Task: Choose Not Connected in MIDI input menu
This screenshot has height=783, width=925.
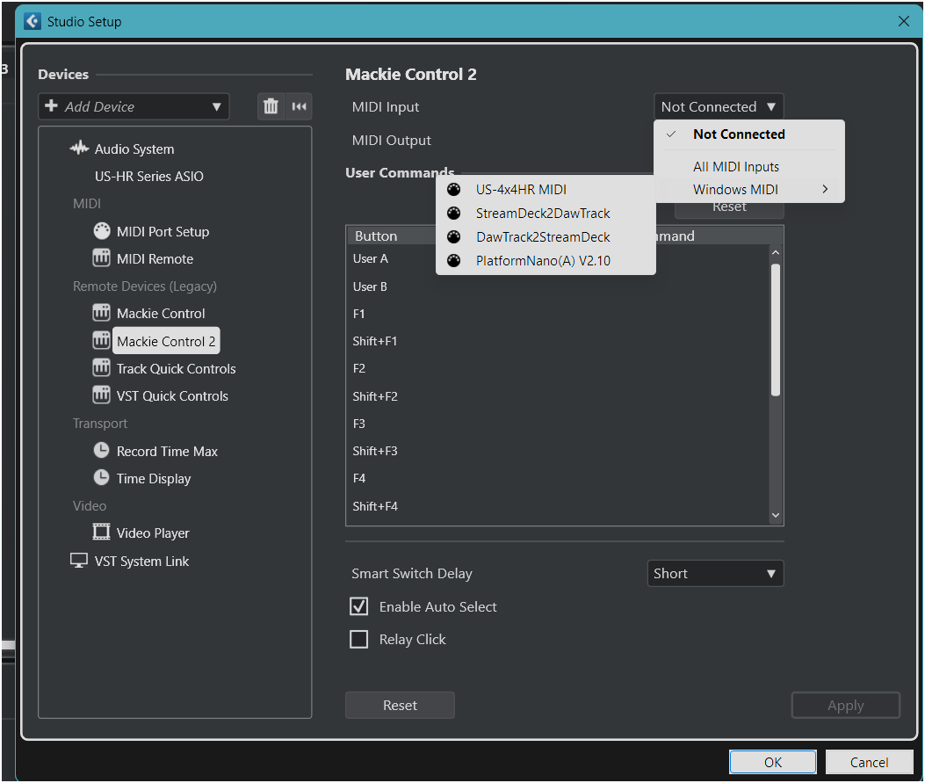Action: 749,134
